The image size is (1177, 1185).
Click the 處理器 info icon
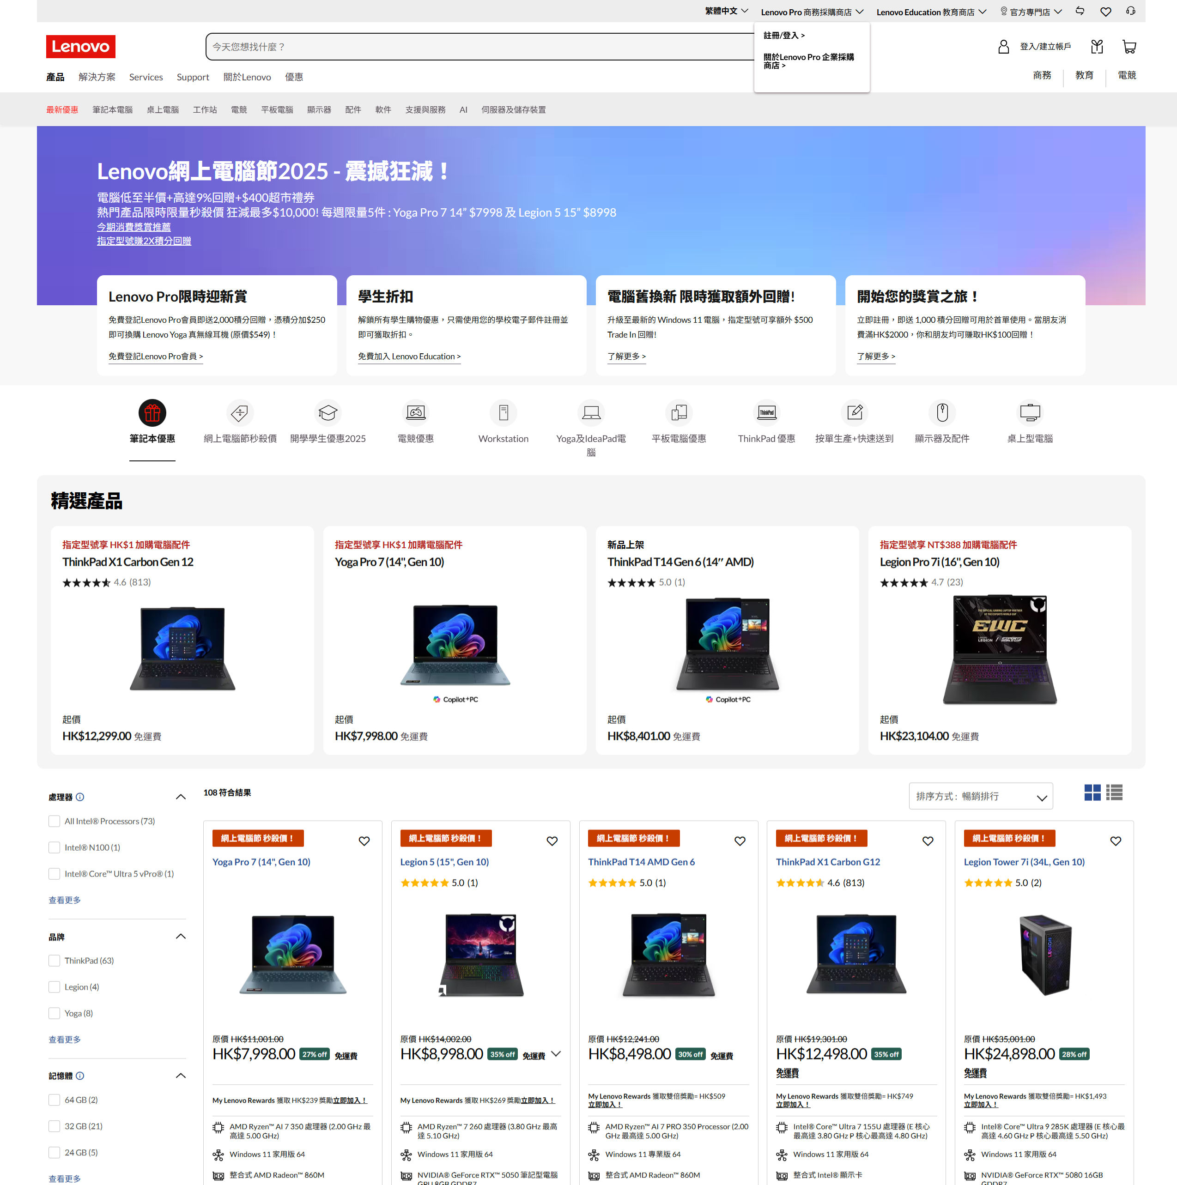[x=80, y=797]
